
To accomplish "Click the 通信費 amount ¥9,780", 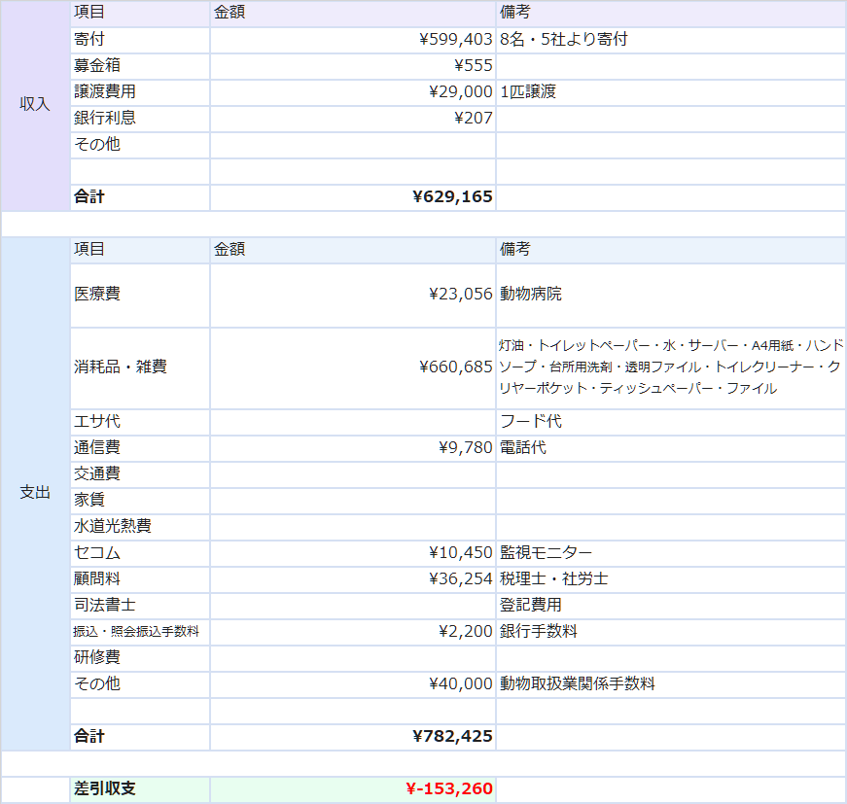I will [x=465, y=448].
